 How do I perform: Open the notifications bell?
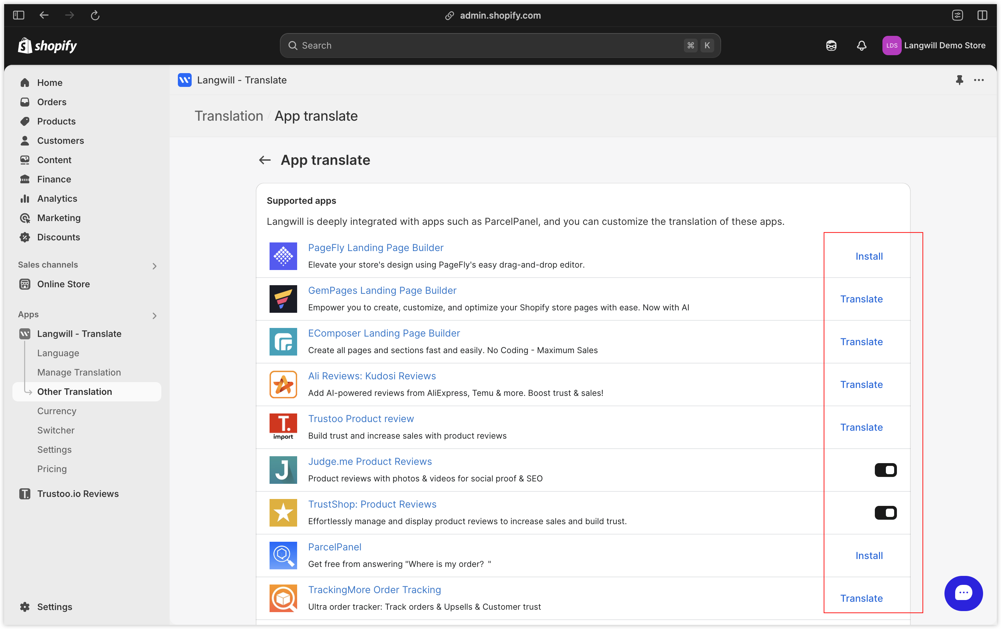(x=861, y=45)
